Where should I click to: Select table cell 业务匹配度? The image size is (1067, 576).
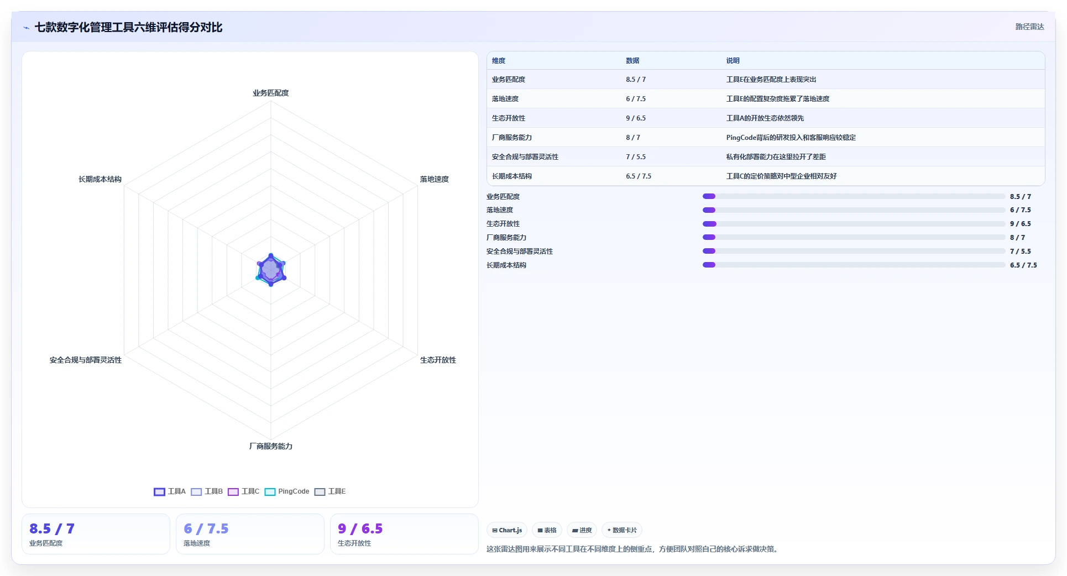(509, 80)
